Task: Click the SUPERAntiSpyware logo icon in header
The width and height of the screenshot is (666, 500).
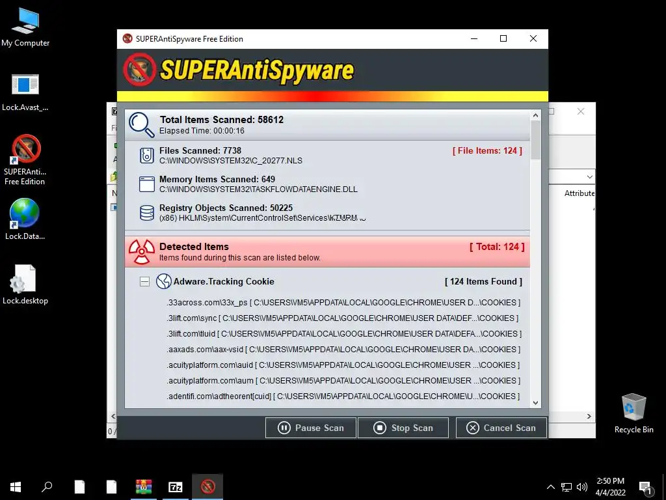Action: [x=140, y=70]
